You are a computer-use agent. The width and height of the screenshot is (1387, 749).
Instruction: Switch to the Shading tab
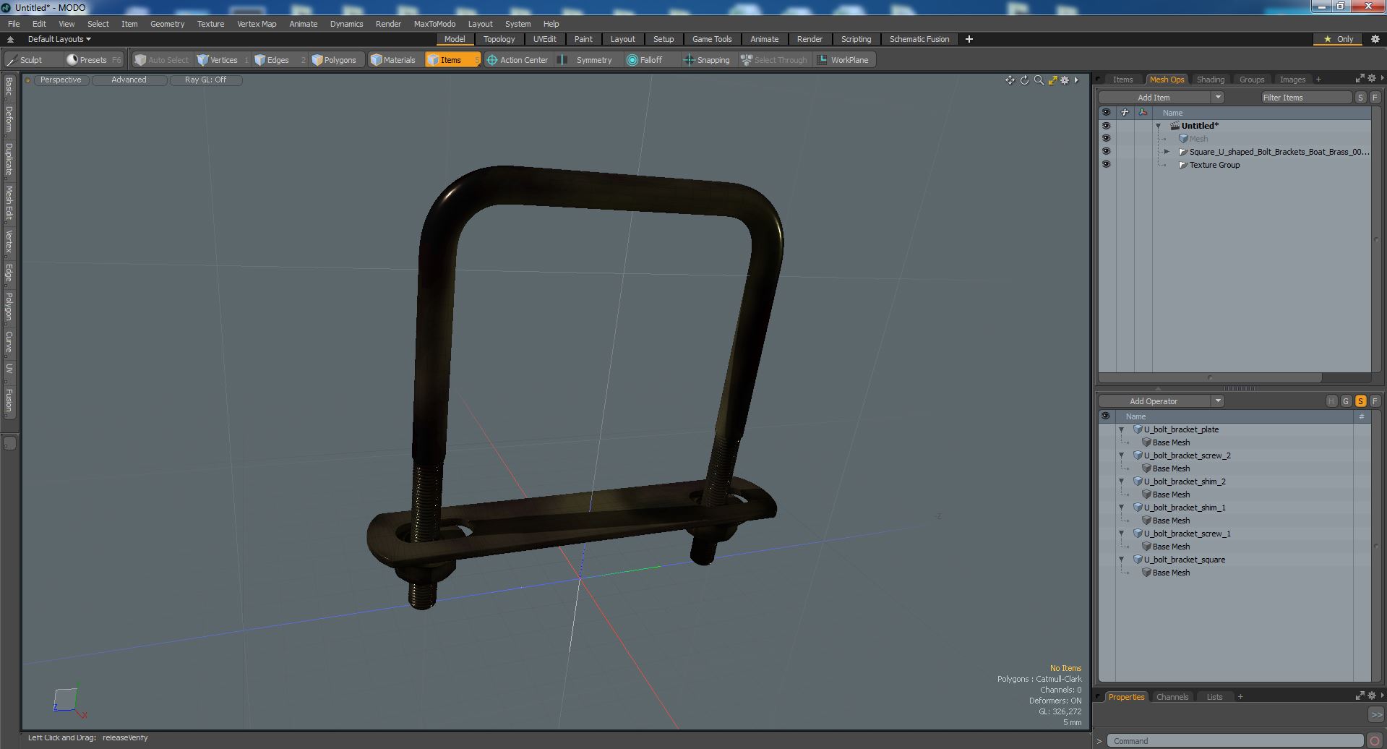pyautogui.click(x=1210, y=80)
